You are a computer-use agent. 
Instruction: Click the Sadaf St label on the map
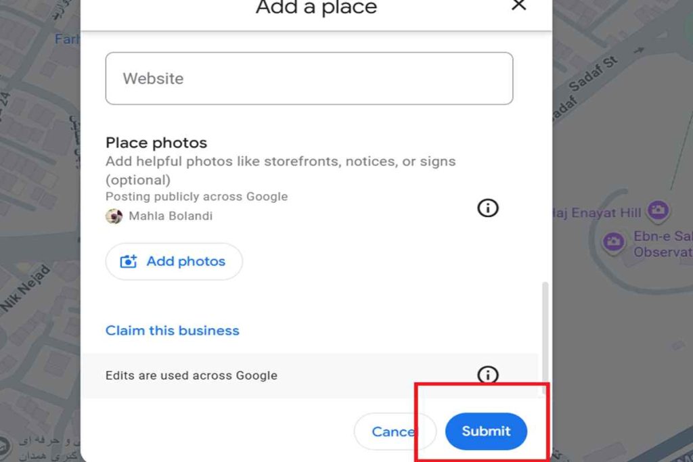click(x=593, y=74)
